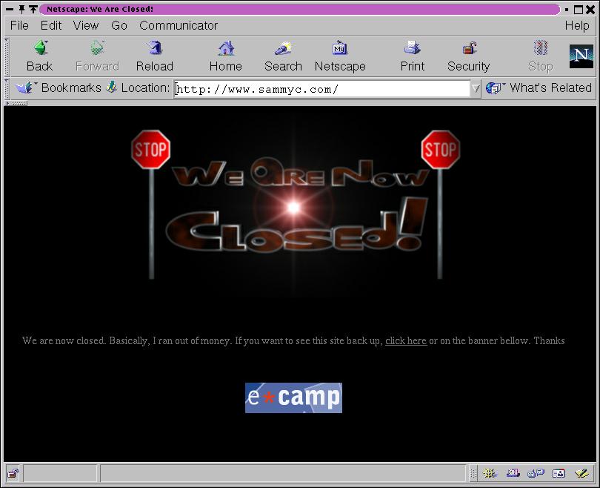The image size is (600, 488).
Task: Click the e*camp banner image
Action: 293,398
